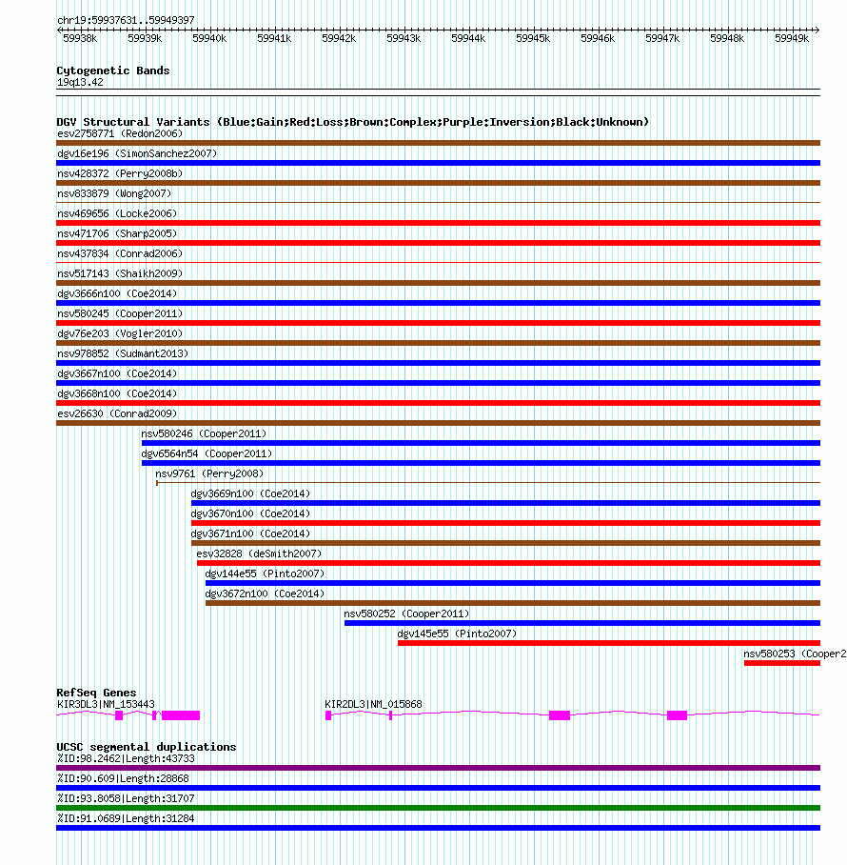Click nsv9761 (Perry2008) label
The width and height of the screenshot is (847, 865).
[x=209, y=473]
